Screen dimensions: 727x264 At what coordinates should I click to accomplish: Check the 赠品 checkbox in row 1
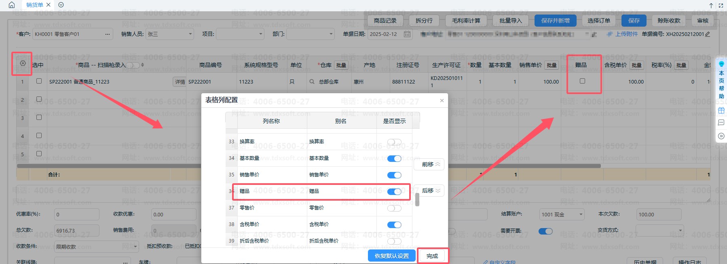[582, 81]
